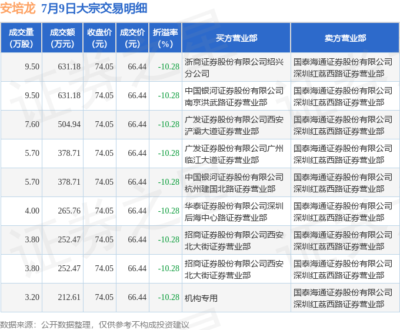Click seller 国泰海通证券 in 浙商证券 row
400x330 pixels.
(x=343, y=68)
